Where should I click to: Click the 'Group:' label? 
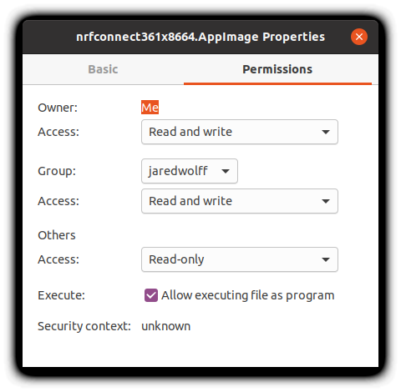tap(57, 171)
